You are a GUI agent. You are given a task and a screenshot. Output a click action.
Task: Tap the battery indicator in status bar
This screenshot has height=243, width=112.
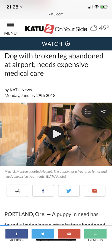104,7
